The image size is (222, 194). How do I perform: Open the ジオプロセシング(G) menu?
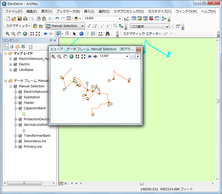click(128, 11)
